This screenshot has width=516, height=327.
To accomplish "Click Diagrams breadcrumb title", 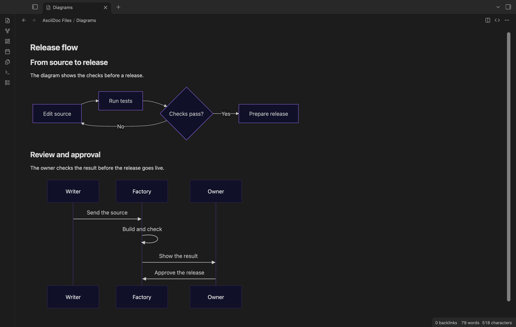I will pyautogui.click(x=86, y=20).
